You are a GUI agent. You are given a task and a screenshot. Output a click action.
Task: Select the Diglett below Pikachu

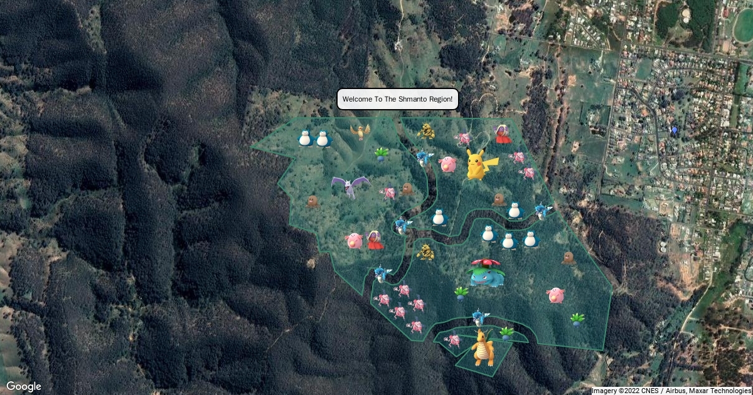point(499,199)
